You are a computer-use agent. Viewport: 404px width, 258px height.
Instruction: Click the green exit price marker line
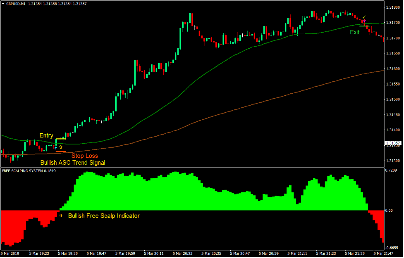[x=364, y=26]
